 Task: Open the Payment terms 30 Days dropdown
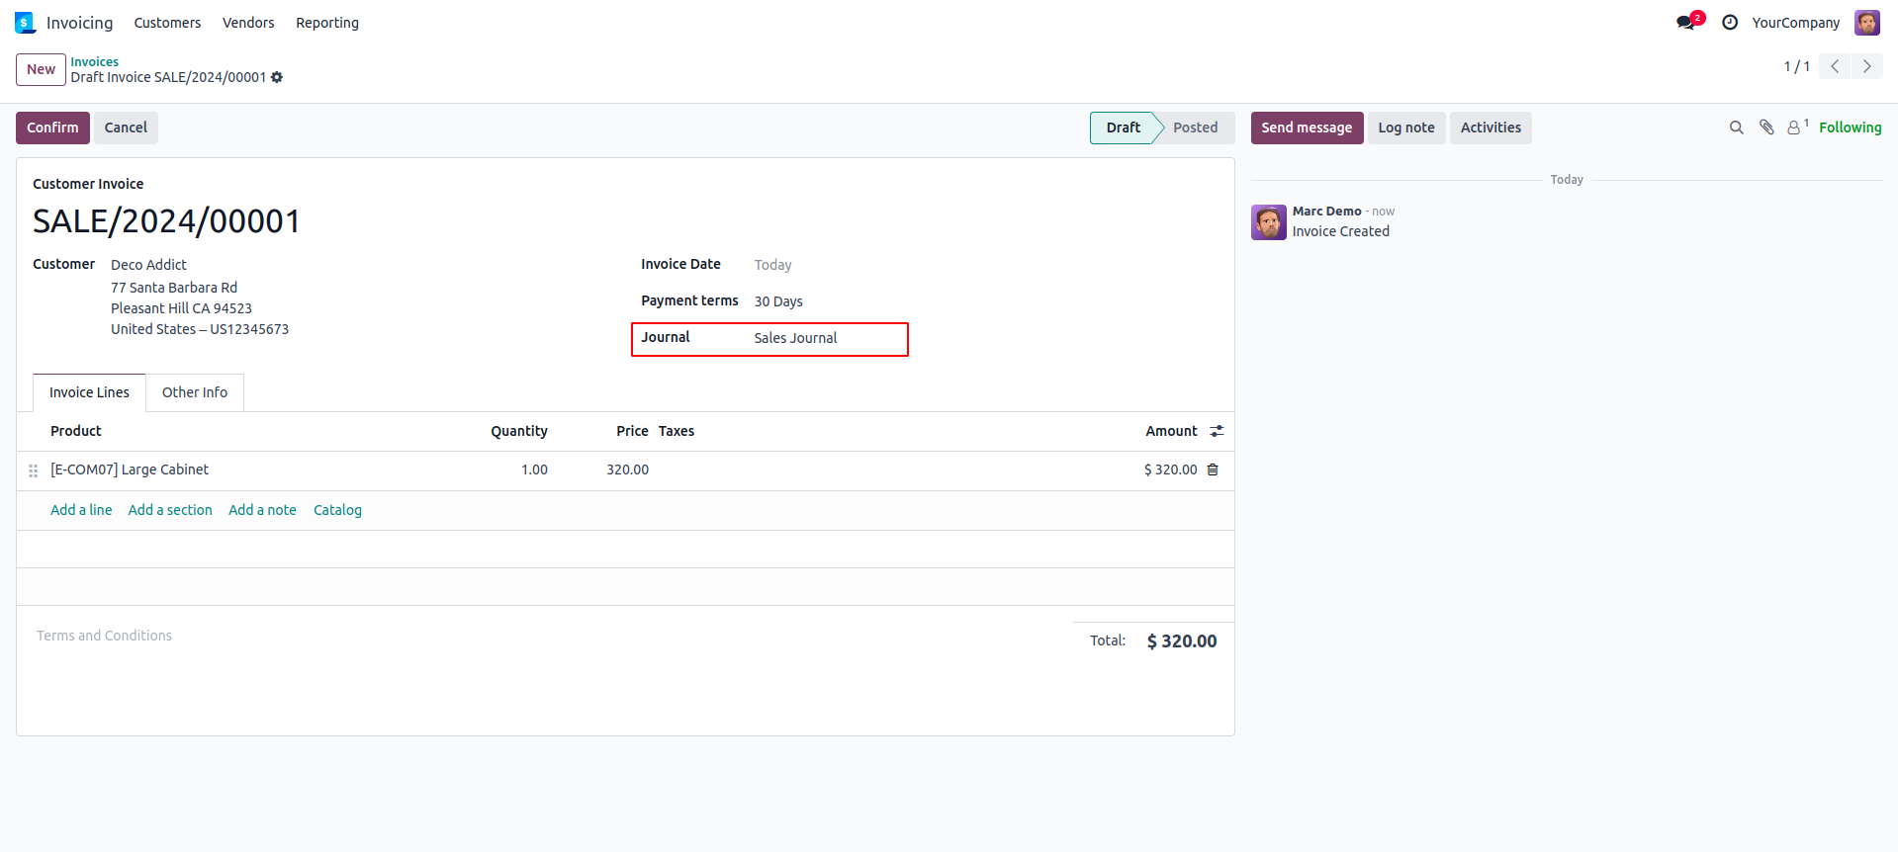778,301
